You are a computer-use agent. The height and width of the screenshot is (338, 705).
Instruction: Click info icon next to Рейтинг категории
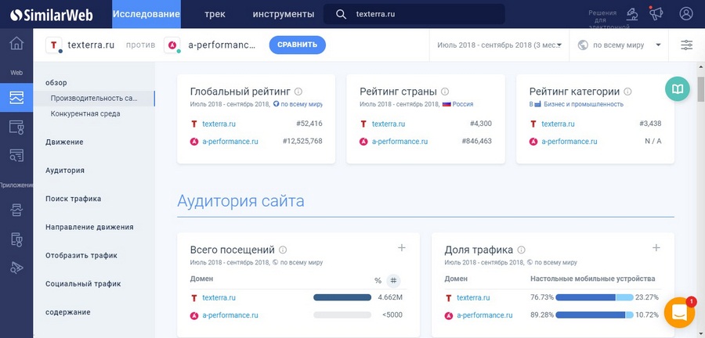(627, 92)
